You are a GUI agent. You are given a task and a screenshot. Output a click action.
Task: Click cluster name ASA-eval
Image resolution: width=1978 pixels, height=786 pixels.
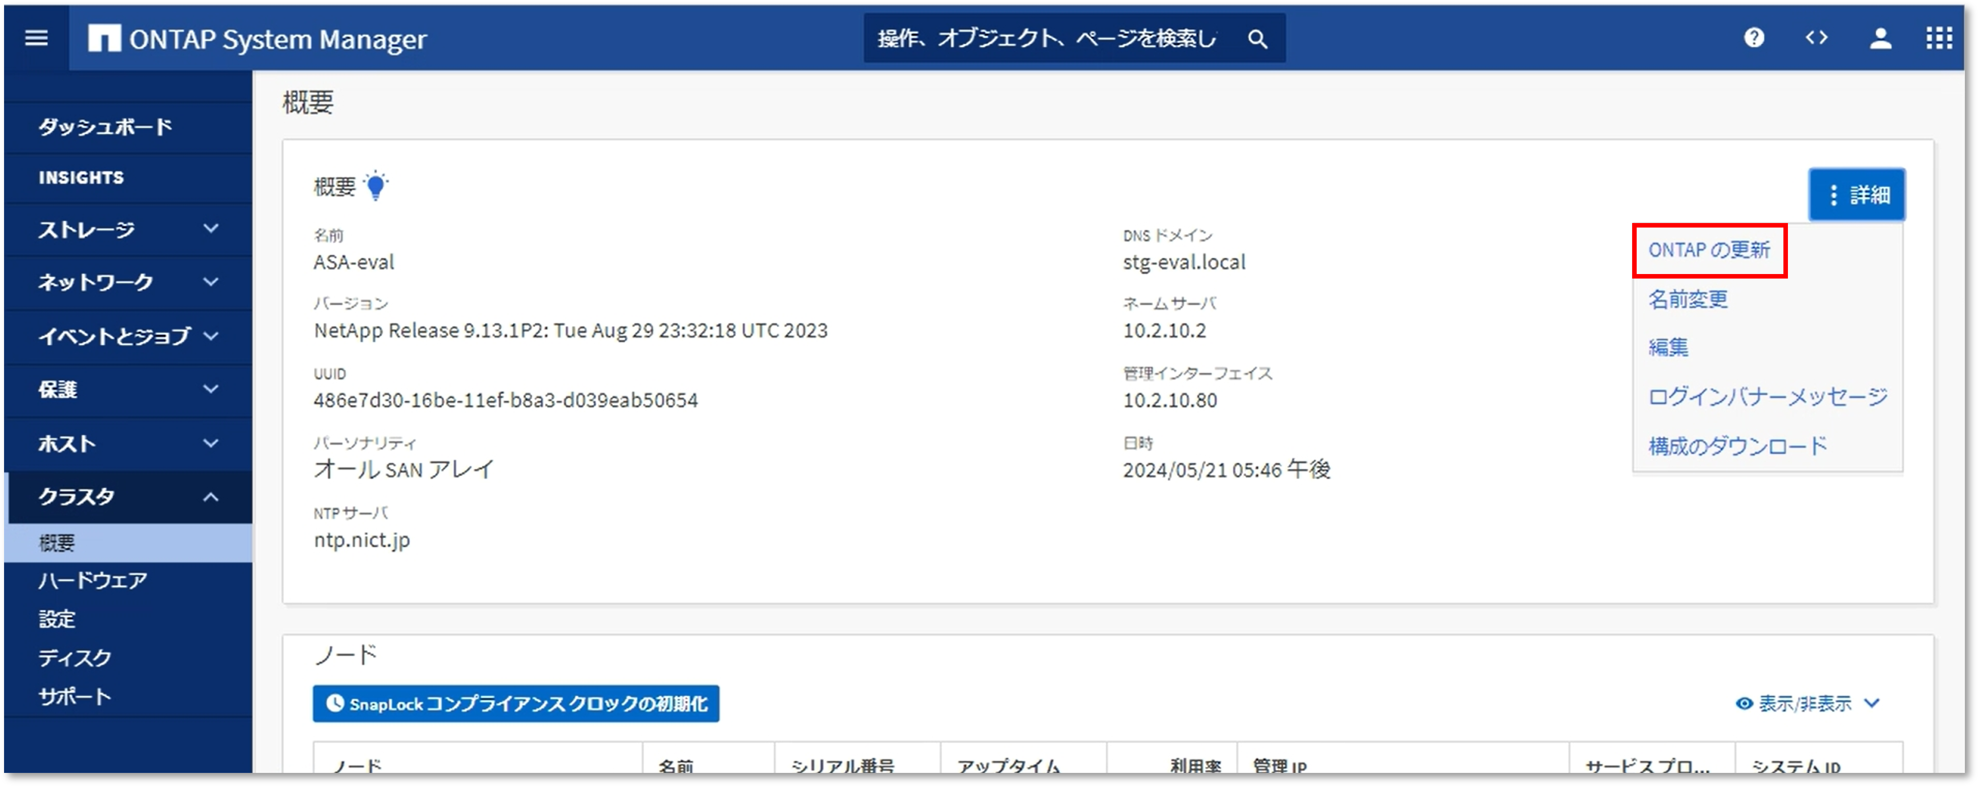(x=354, y=262)
